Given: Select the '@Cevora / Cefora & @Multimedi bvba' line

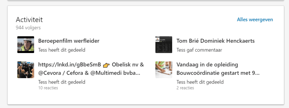Looking at the screenshot, I should point(89,73).
